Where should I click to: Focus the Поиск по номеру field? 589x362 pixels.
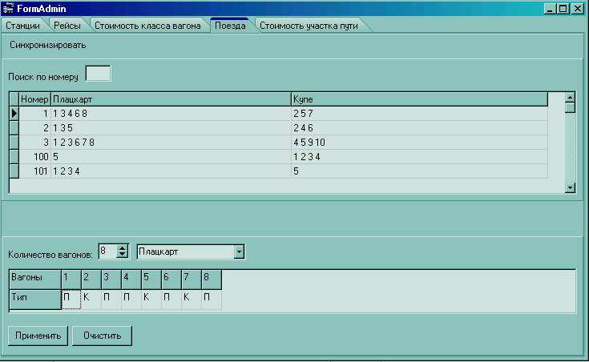coord(98,73)
